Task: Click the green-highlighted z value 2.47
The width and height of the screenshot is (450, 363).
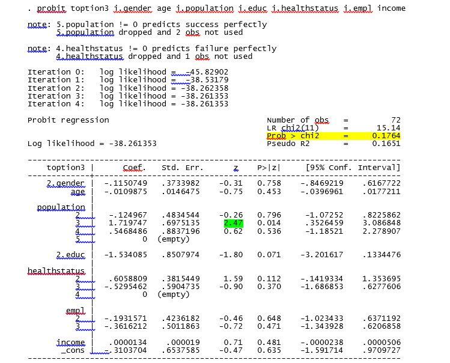Action: 233,223
